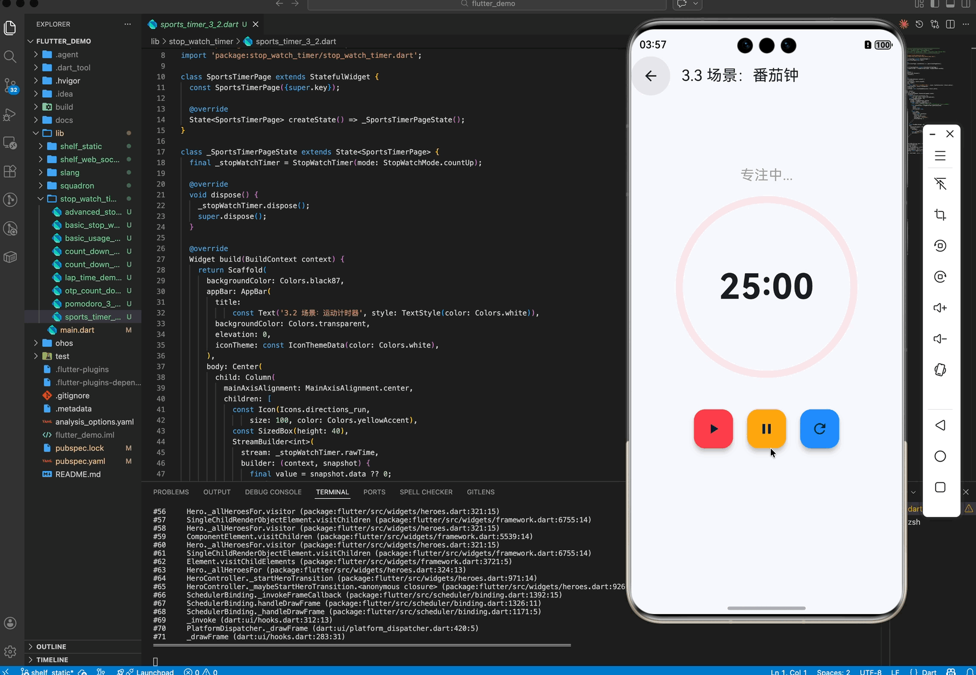Toggle secondary side bar layout button
This screenshot has width=976, height=675.
click(x=966, y=4)
